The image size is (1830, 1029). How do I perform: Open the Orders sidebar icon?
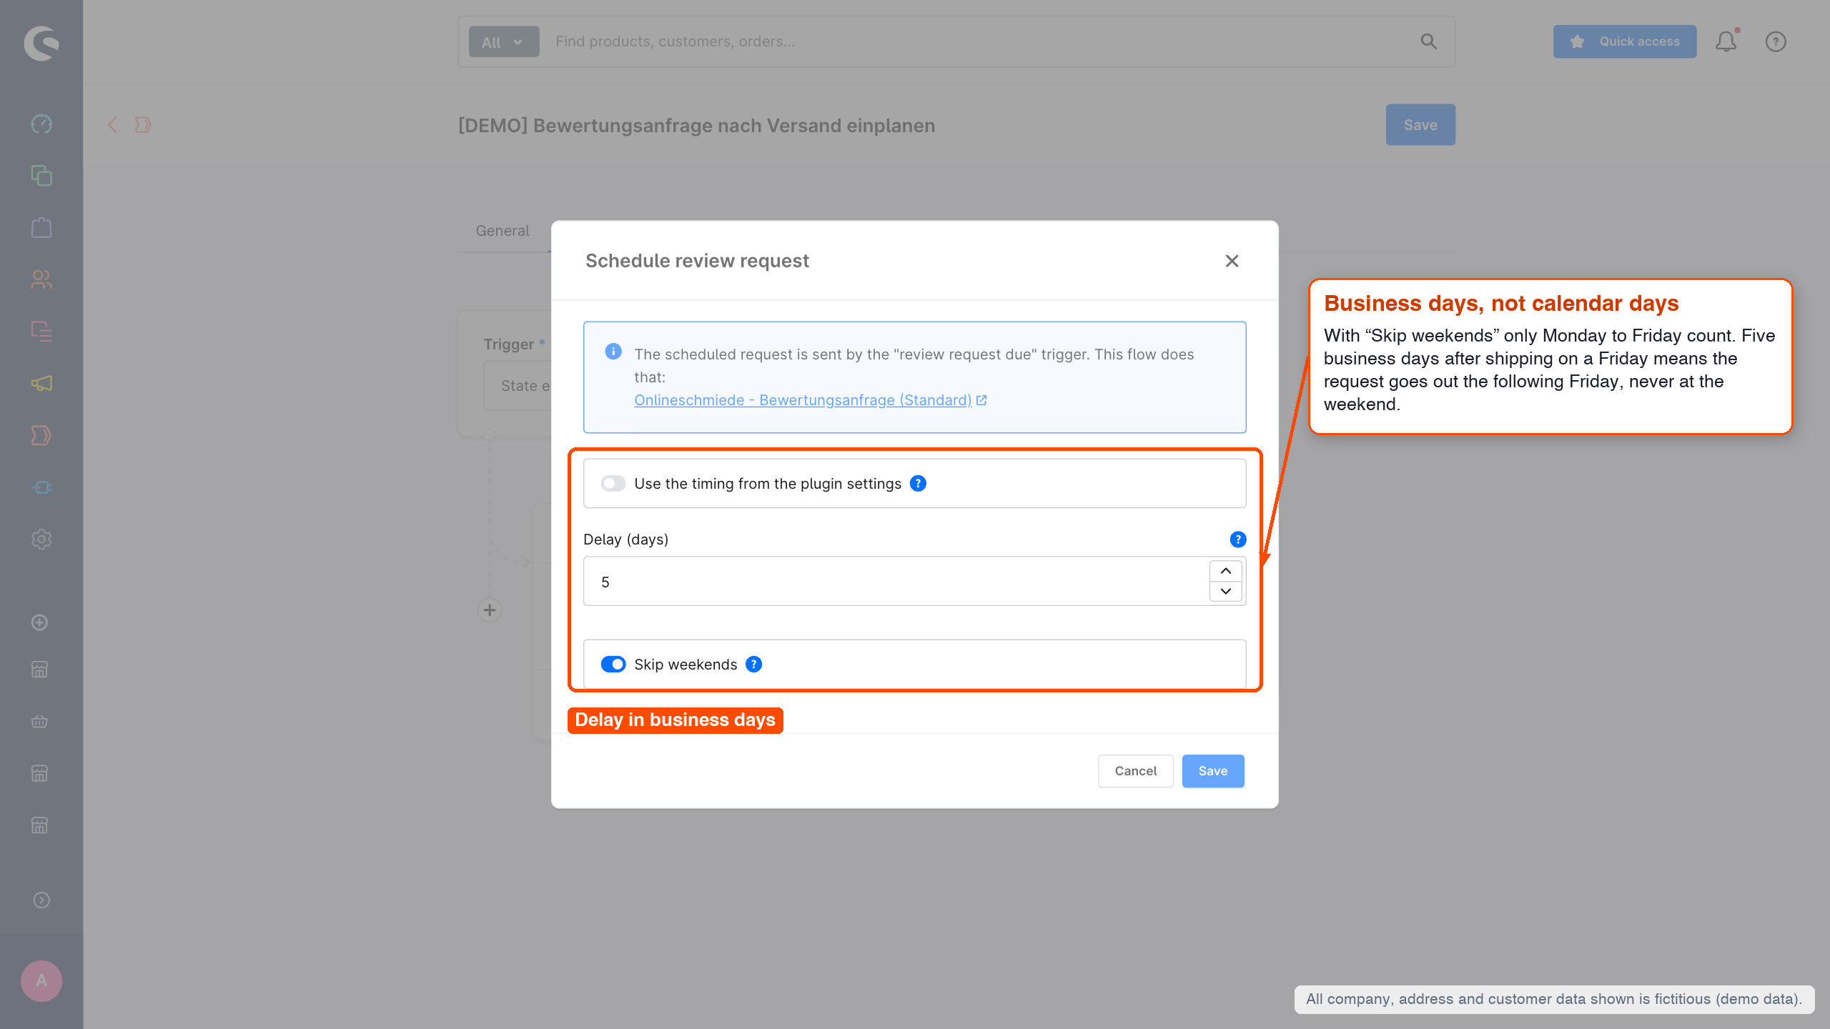[x=41, y=228]
